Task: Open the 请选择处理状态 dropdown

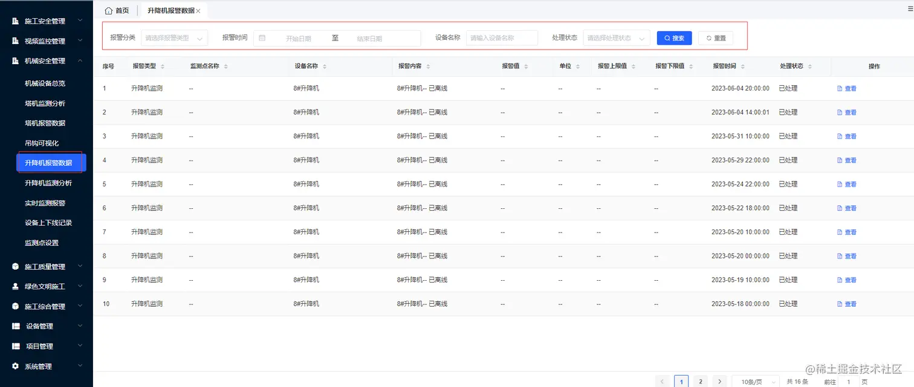Action: 615,37
